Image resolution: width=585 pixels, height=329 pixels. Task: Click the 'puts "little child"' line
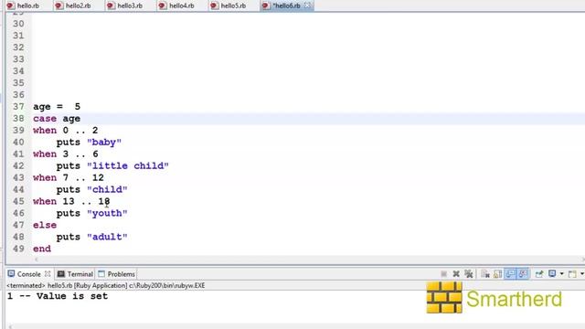(x=112, y=166)
